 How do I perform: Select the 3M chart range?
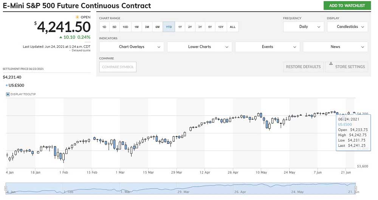[147, 27]
